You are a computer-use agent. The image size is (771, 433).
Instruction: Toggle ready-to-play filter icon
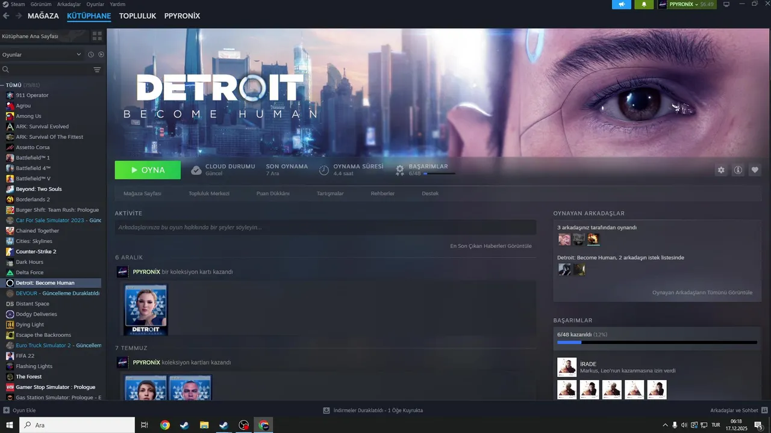coord(101,55)
